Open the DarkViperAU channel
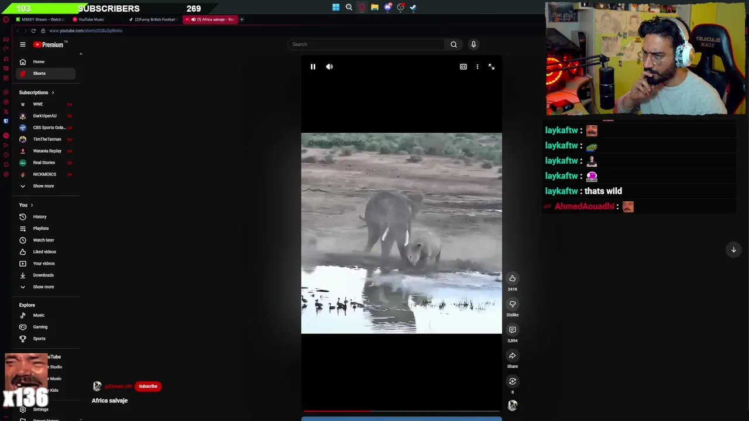749x421 pixels. tap(46, 116)
